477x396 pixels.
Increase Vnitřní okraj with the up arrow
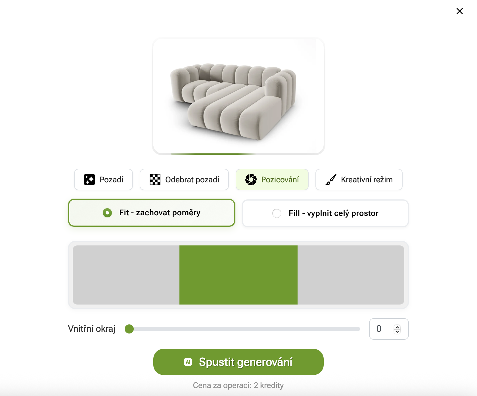pos(397,327)
